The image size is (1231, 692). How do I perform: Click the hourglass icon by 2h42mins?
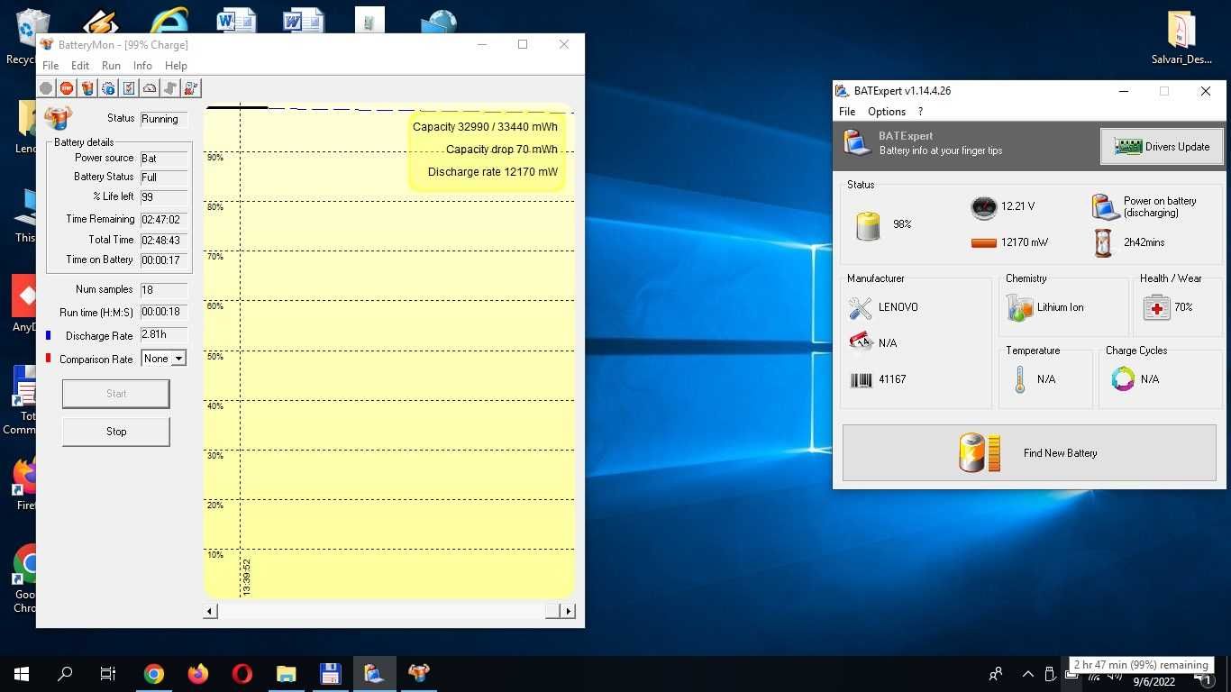point(1103,243)
